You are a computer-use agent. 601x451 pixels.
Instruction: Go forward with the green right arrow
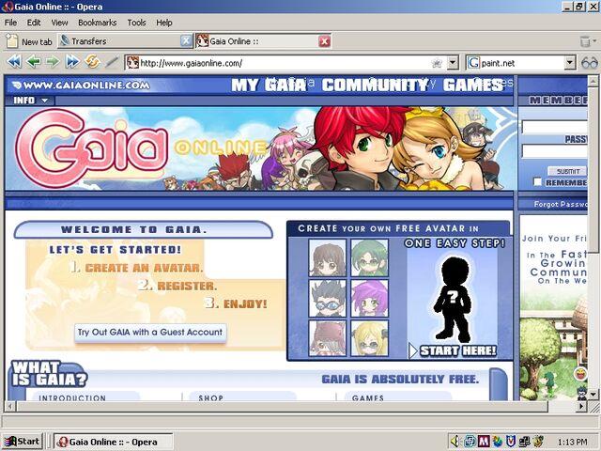tap(53, 61)
